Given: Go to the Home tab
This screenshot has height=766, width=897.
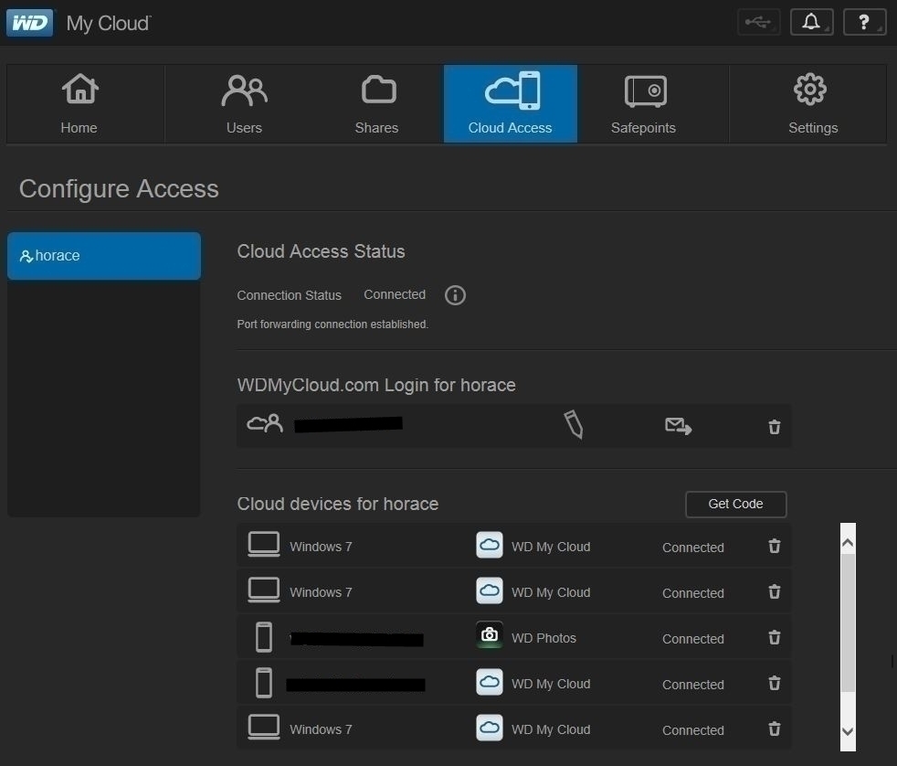Looking at the screenshot, I should (79, 104).
